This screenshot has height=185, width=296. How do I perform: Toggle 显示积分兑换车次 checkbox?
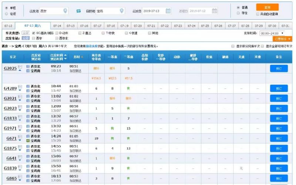point(233,46)
